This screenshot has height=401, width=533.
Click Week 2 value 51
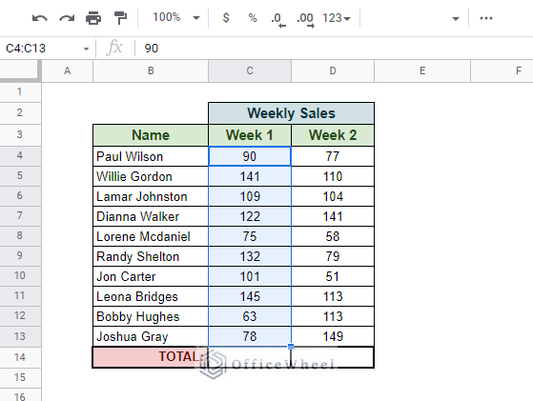(x=333, y=277)
